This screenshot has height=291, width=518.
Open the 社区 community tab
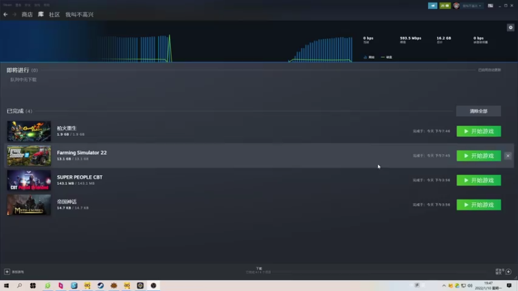click(54, 14)
